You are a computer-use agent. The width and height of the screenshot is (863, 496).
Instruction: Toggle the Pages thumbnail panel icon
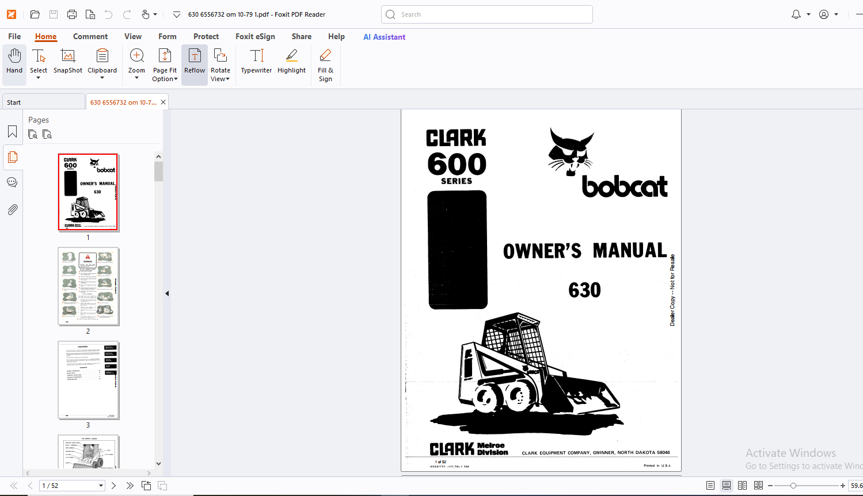pyautogui.click(x=12, y=157)
